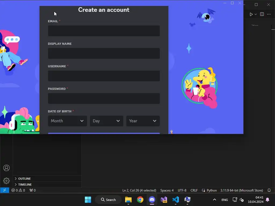Open the Month dropdown
The height and width of the screenshot is (206, 275).
click(x=67, y=121)
